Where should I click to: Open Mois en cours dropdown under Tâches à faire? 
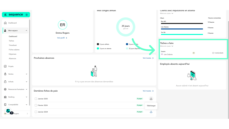tap(166, 46)
